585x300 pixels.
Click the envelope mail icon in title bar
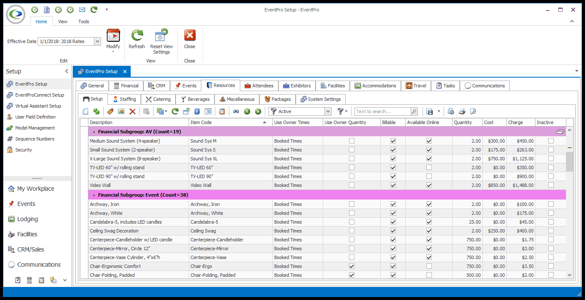point(82,9)
